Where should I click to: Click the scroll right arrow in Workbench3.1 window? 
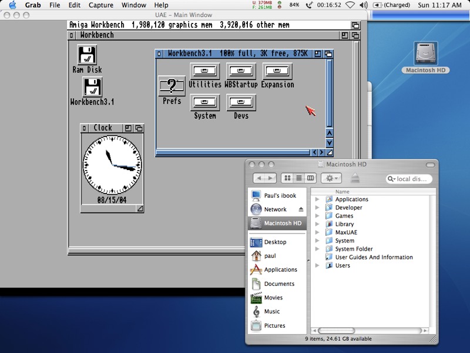coord(321,152)
